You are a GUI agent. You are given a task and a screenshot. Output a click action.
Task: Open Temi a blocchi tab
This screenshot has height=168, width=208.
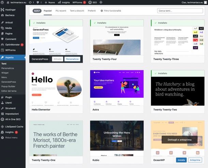tap(77, 11)
